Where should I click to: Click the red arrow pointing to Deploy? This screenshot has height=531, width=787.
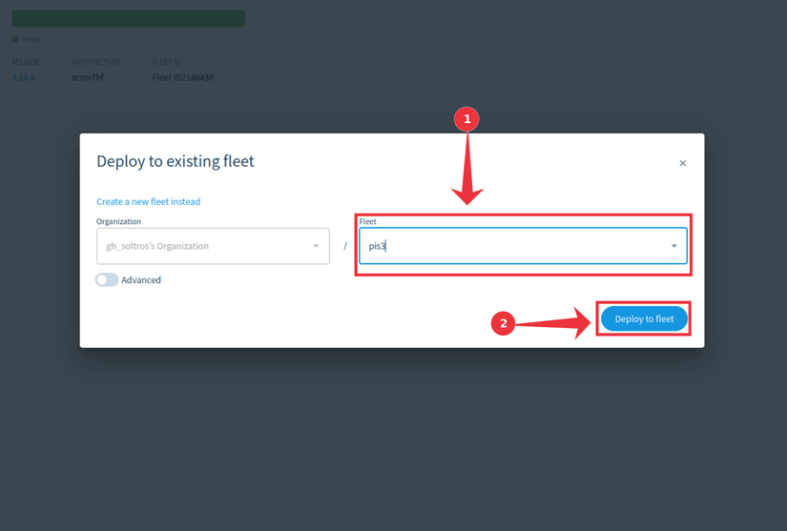coord(553,323)
